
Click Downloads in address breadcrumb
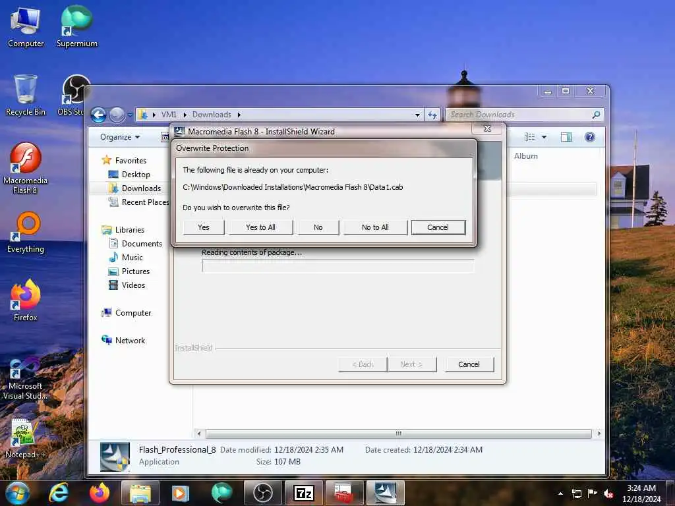click(212, 115)
